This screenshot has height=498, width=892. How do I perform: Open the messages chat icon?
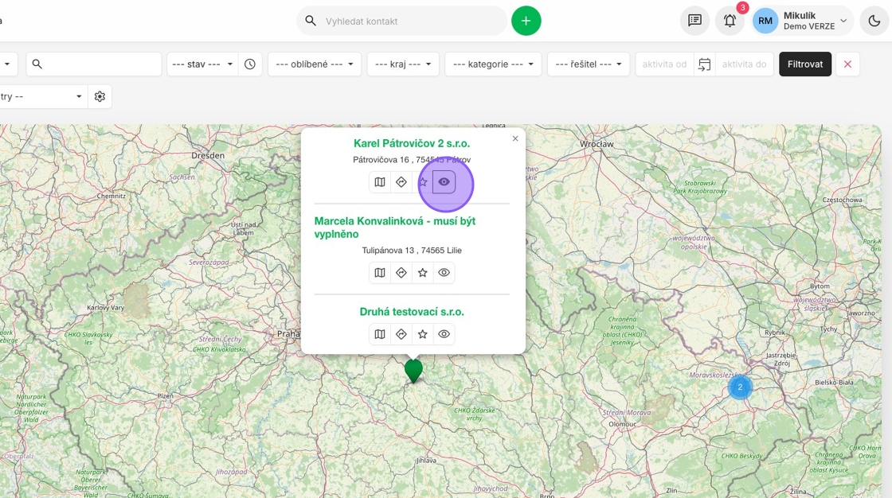[x=694, y=21]
